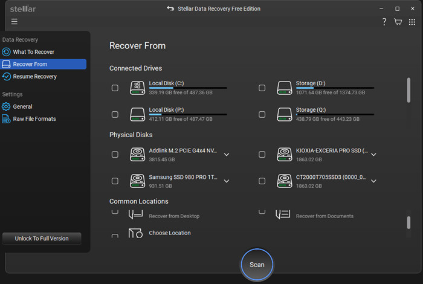Click Local Disk (P:) usage bar
Image resolution: width=423 pixels, height=284 pixels.
(x=188, y=114)
